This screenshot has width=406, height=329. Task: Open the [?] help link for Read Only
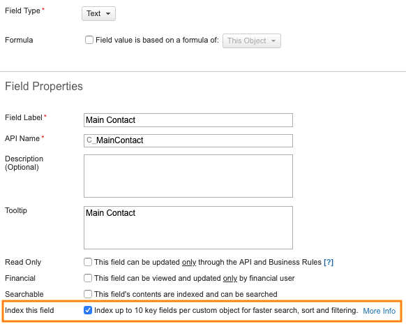[329, 262]
